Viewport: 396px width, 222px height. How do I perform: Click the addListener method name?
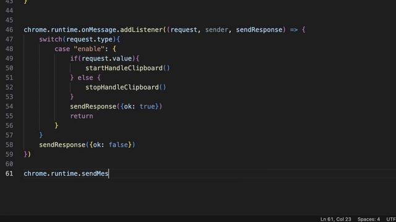click(142, 30)
